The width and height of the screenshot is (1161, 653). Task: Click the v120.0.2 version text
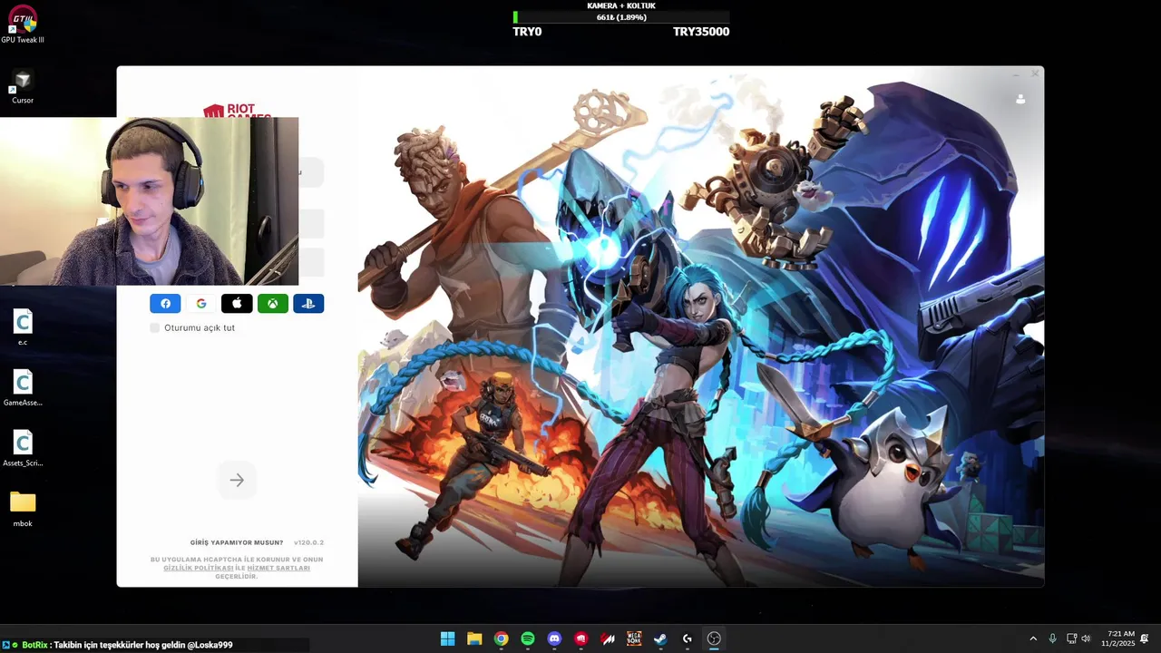click(308, 542)
